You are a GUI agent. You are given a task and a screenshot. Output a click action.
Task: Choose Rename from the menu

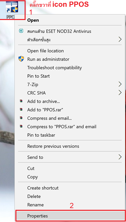(35, 205)
